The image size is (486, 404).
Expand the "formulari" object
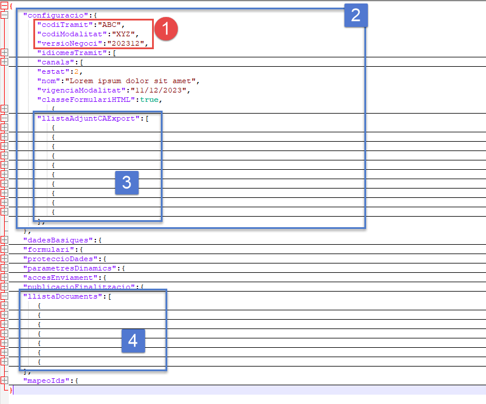click(4, 249)
